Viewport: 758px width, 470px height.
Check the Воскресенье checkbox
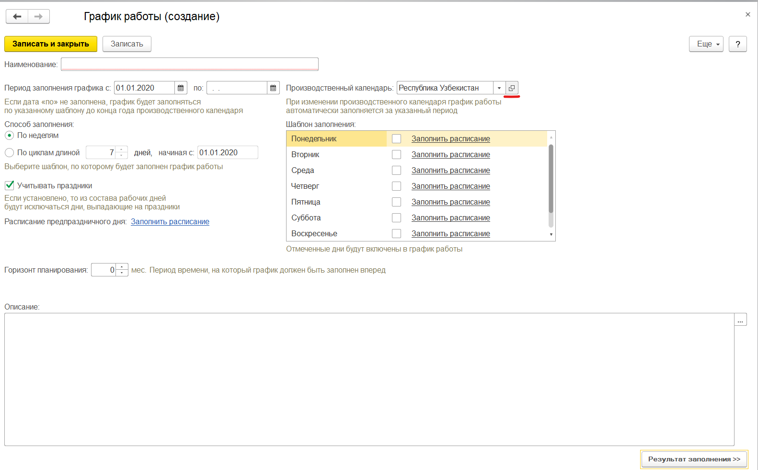[396, 234]
